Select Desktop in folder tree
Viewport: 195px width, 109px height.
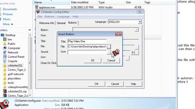[10, 35]
